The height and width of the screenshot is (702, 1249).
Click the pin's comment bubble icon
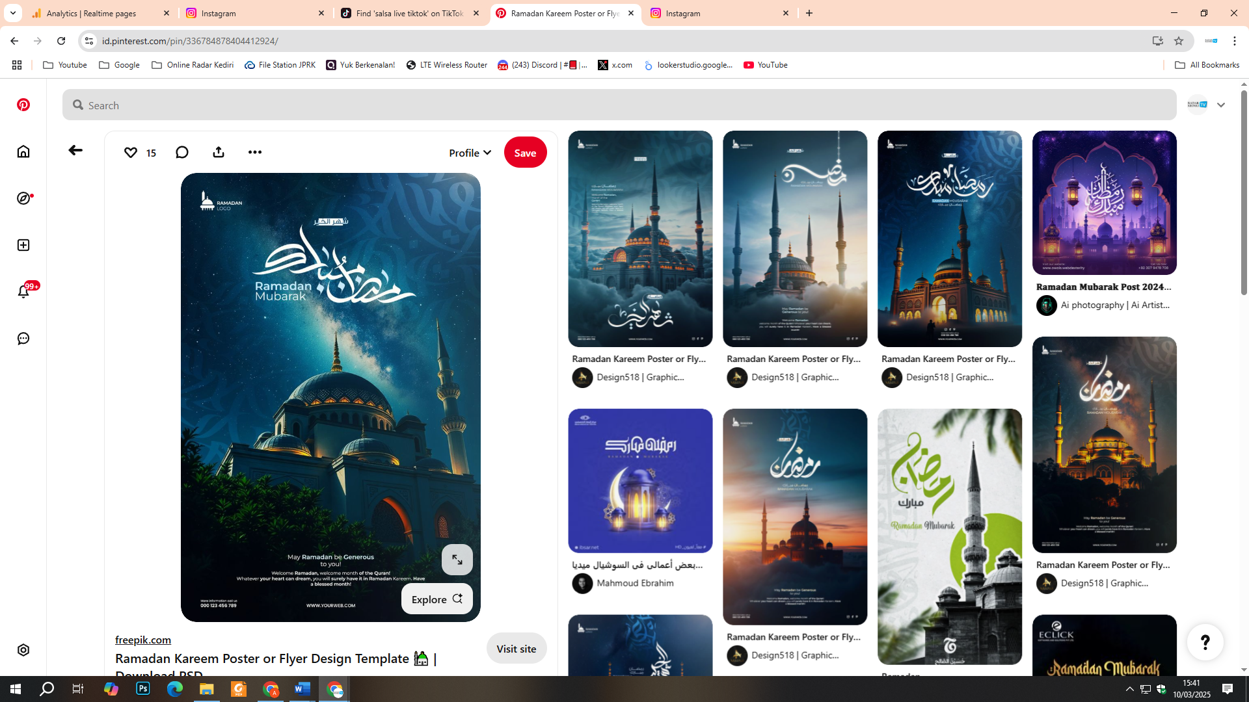pos(182,152)
